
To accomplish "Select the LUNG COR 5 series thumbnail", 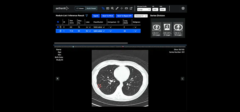I will 167,29.
